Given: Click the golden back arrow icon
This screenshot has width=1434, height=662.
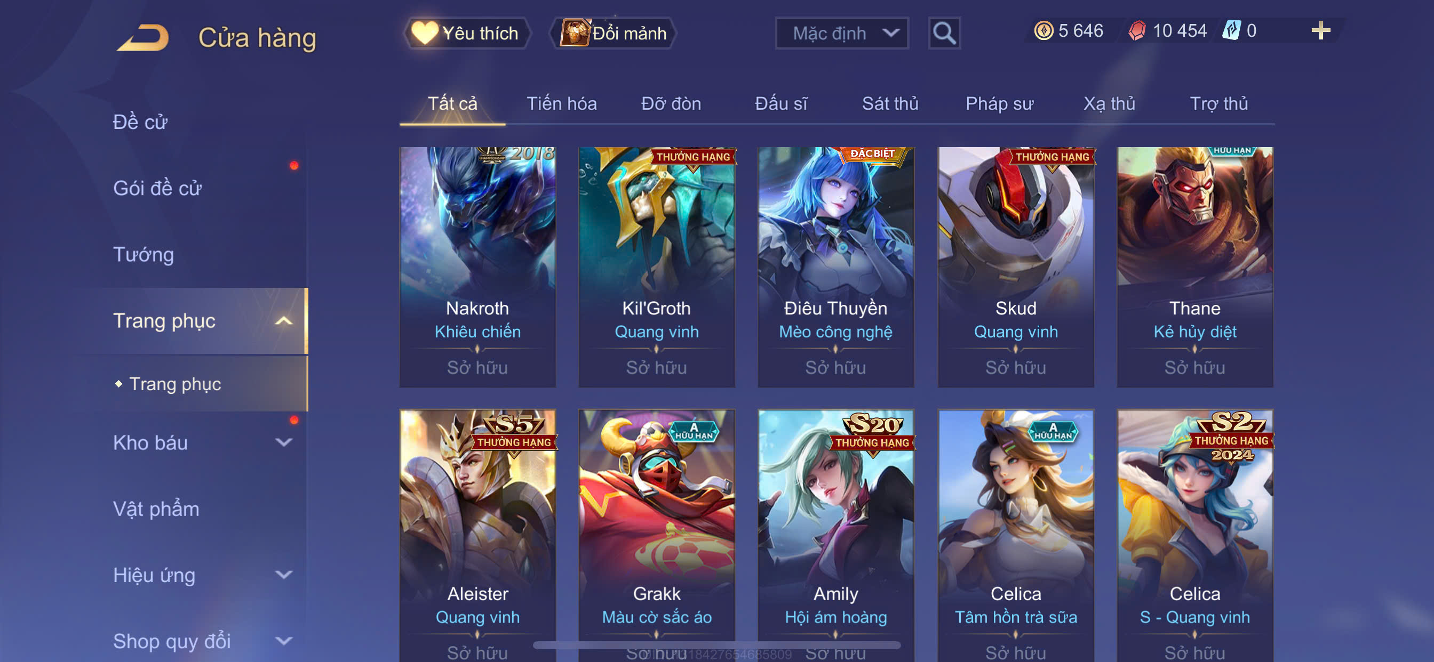Looking at the screenshot, I should pos(142,37).
